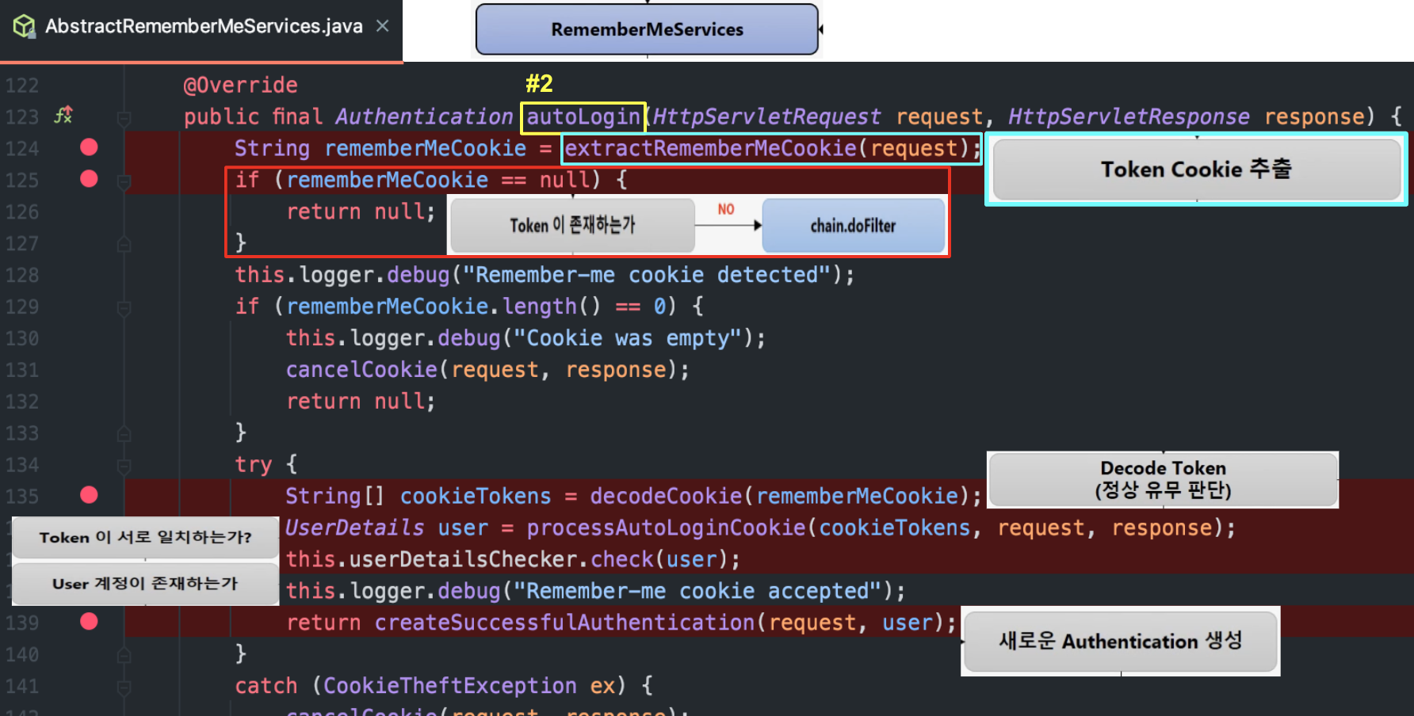Collapse the if-block fold marker on line 125
The image size is (1414, 716).
tap(124, 181)
